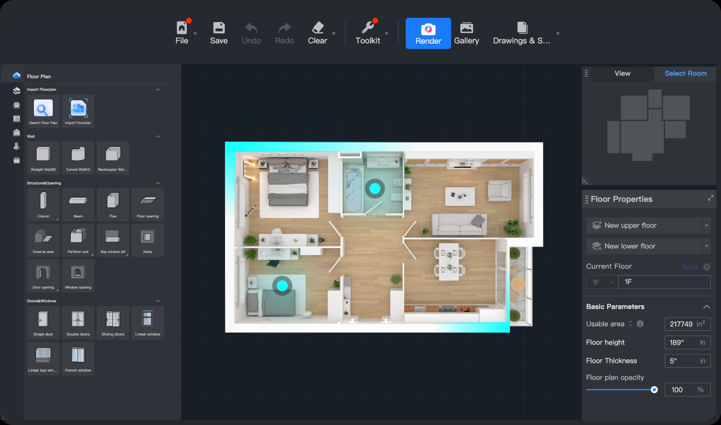Select the Single door tool

pyautogui.click(x=43, y=322)
